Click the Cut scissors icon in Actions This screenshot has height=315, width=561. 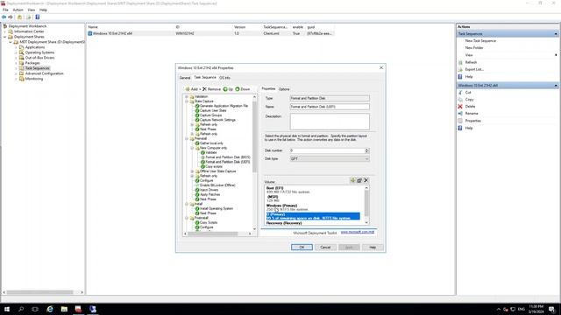coord(460,93)
